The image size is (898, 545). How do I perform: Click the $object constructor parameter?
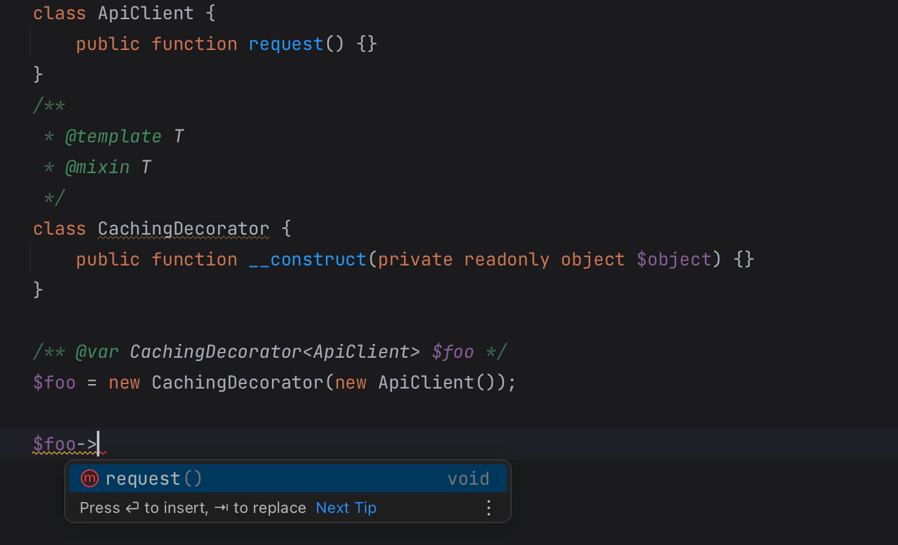tap(673, 259)
